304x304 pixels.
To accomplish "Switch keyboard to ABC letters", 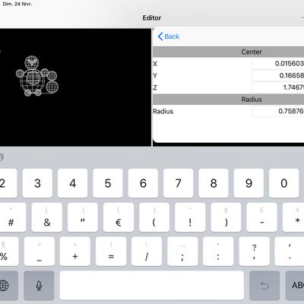I will (x=295, y=286).
